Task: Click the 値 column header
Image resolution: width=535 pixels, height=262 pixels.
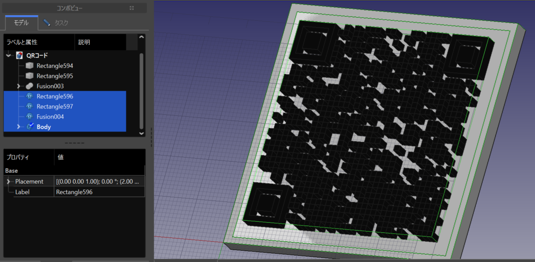Action: [99, 158]
